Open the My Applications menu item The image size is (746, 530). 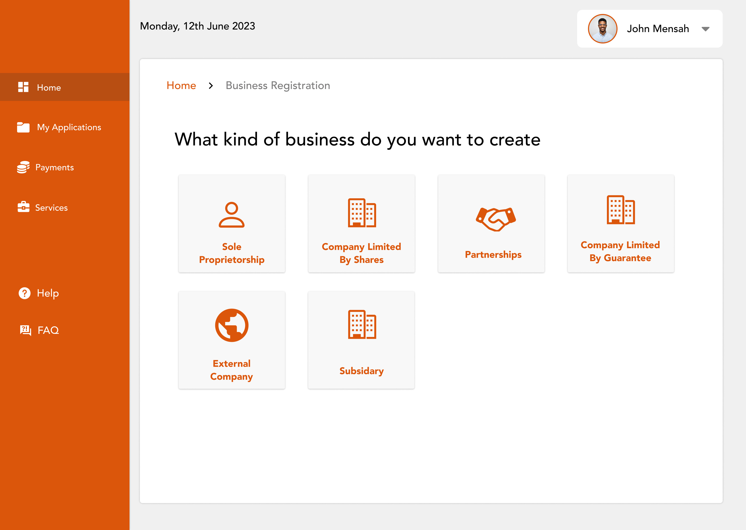69,127
